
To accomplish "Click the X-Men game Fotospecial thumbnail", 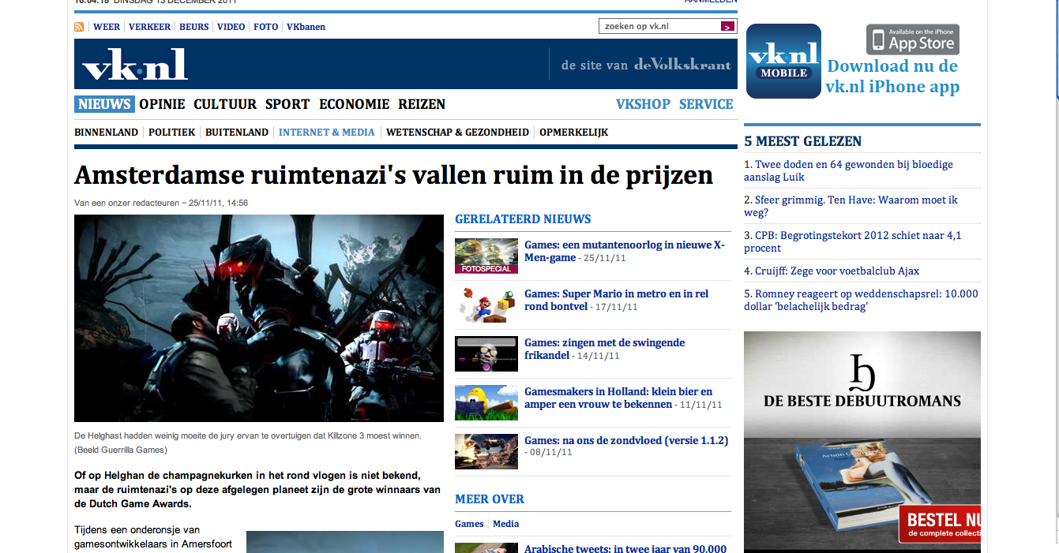I will (x=486, y=256).
